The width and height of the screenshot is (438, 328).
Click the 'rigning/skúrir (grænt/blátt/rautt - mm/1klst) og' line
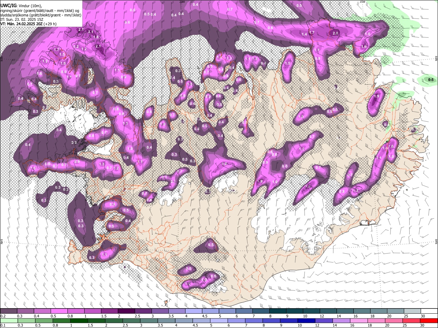[x=40, y=10]
